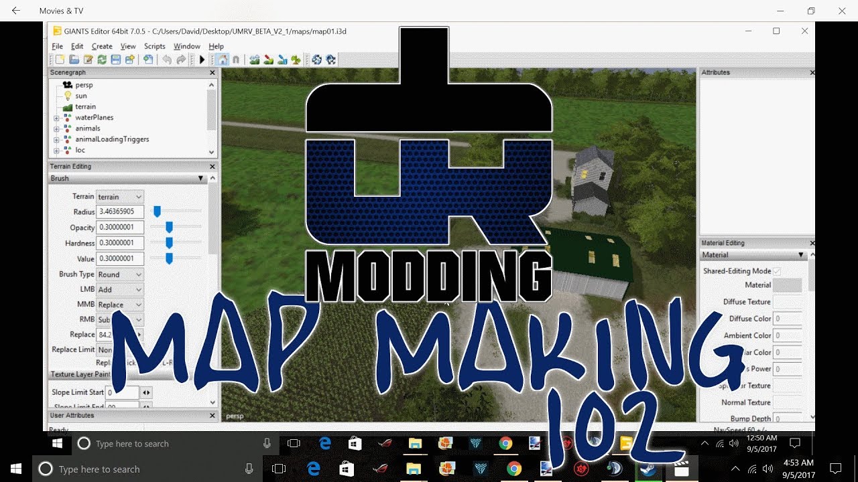Click the Diffuse Color value field
This screenshot has height=482, width=858.
(x=788, y=319)
